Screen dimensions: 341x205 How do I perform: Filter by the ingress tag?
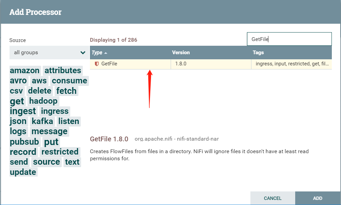click(55, 111)
